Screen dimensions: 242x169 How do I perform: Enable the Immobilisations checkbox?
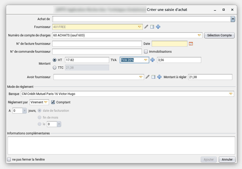point(146,51)
